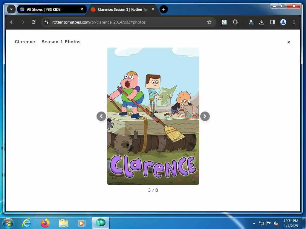Open the tab search dropdown arrow
Screen dimensions: 306x229
tap(11, 9)
